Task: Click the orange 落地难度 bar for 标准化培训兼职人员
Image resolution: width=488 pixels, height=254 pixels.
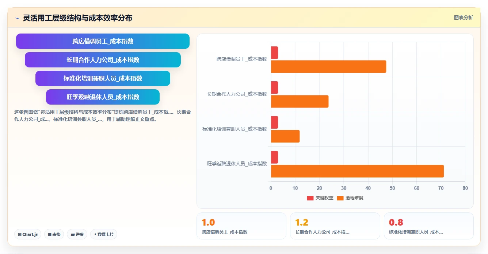Action: pyautogui.click(x=285, y=136)
